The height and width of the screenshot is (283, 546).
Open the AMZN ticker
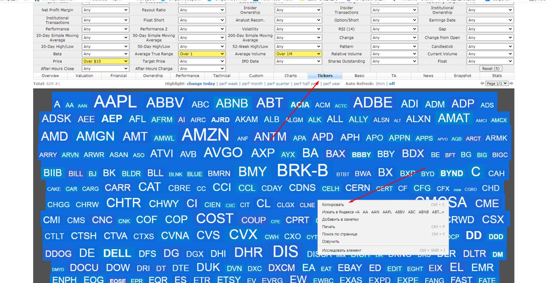[205, 135]
